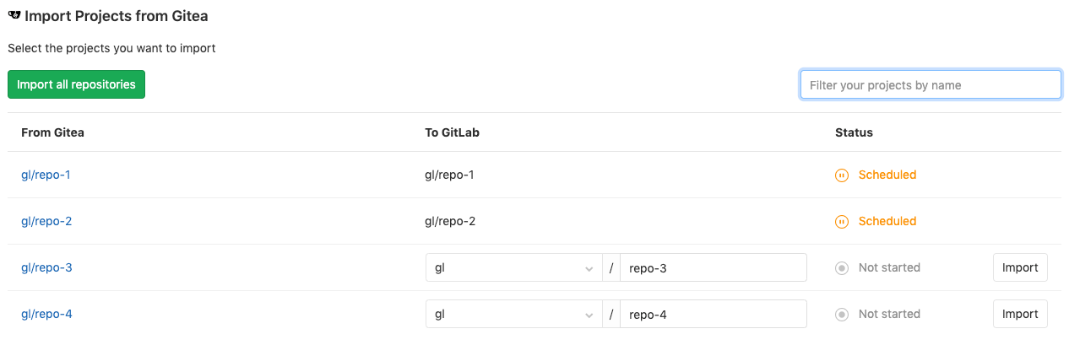Image resolution: width=1069 pixels, height=345 pixels.
Task: Click the Gitea logo icon in heading
Action: point(14,16)
